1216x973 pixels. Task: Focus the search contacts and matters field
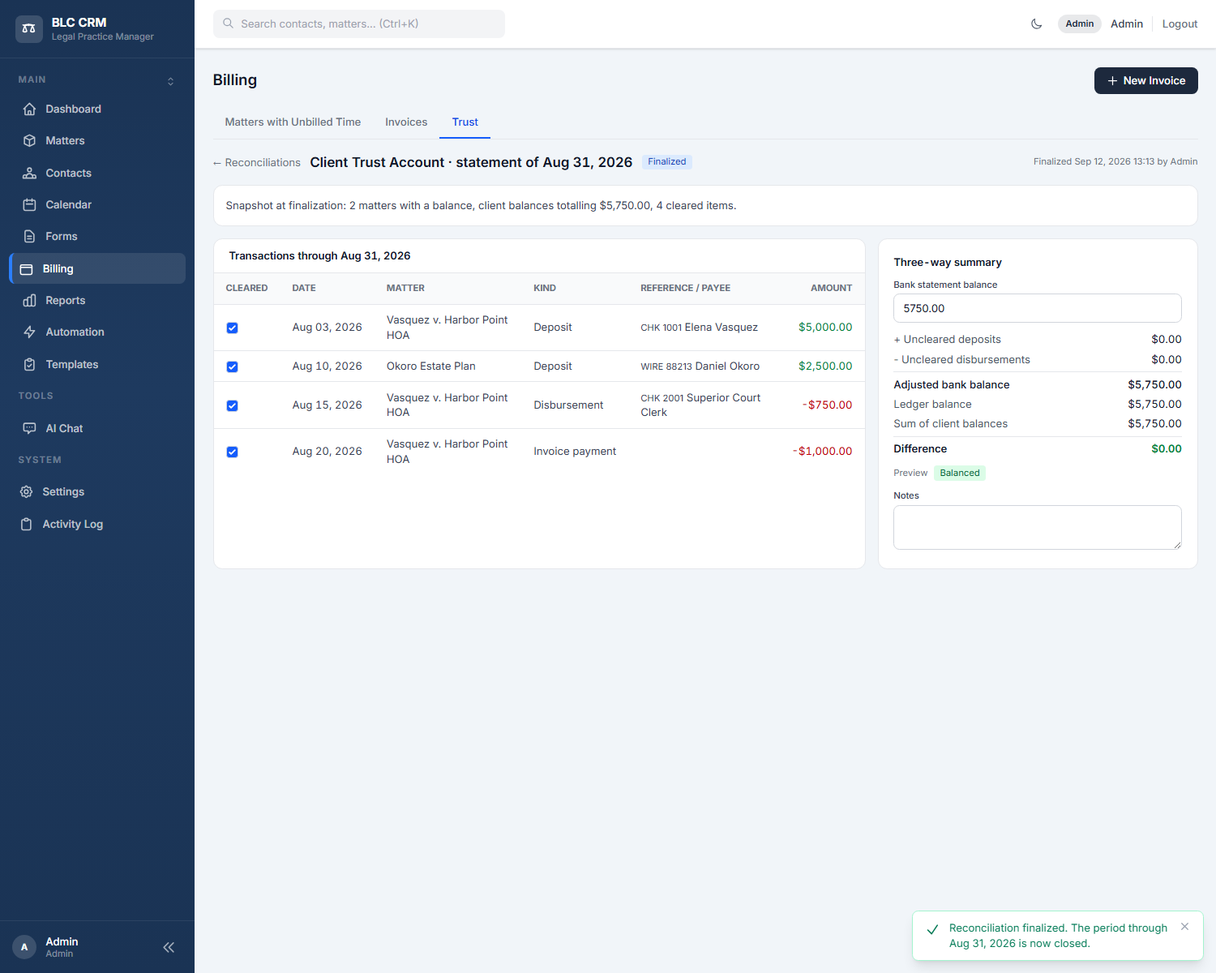359,24
